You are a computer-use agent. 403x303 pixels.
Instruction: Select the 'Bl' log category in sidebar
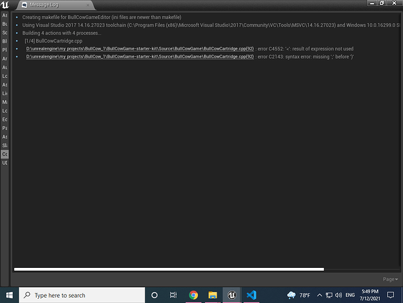pos(5,41)
